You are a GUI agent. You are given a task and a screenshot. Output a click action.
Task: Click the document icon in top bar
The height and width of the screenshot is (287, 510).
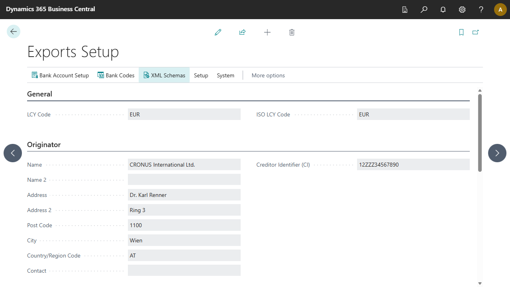[405, 10]
